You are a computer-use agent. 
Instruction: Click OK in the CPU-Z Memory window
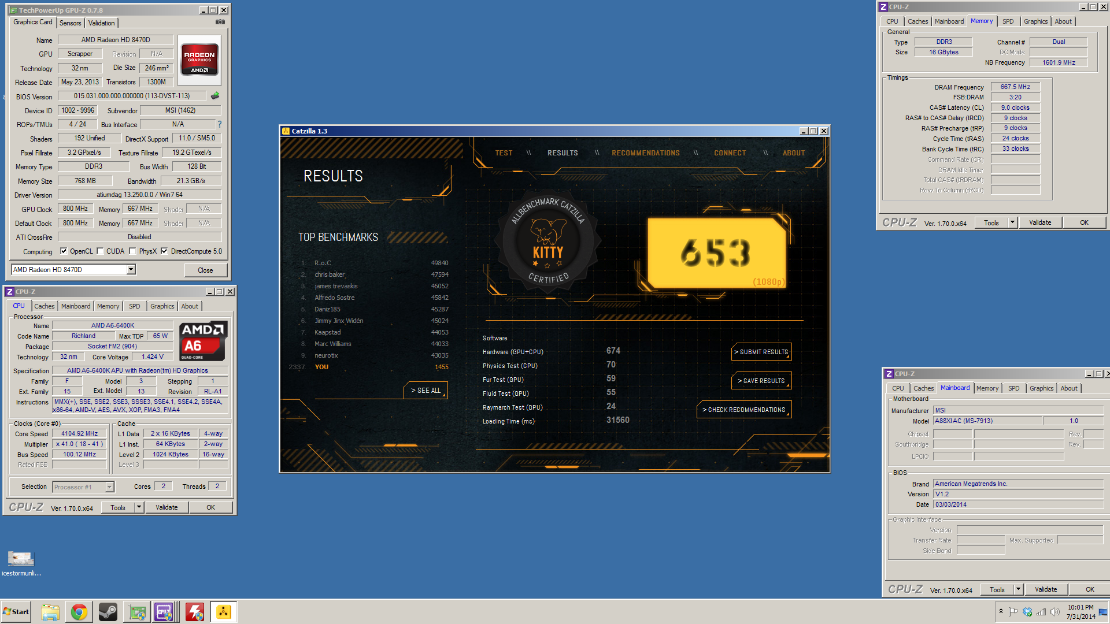pos(1084,222)
